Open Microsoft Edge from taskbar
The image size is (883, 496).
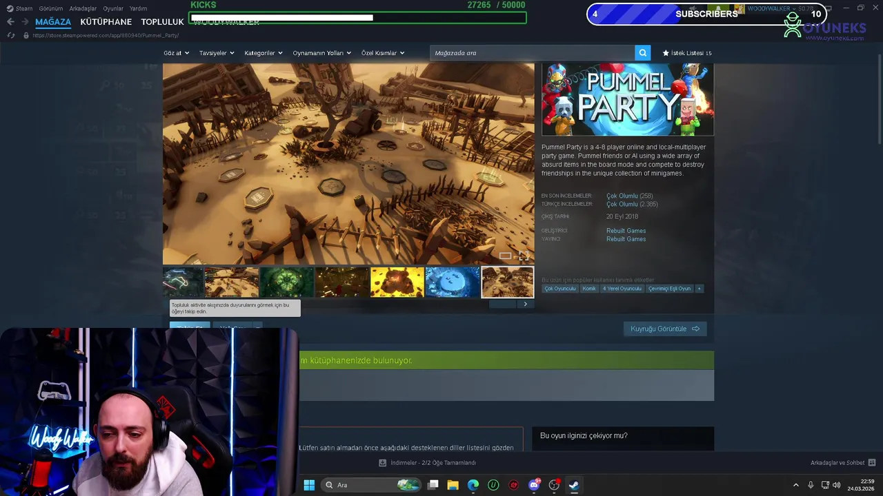pyautogui.click(x=473, y=485)
